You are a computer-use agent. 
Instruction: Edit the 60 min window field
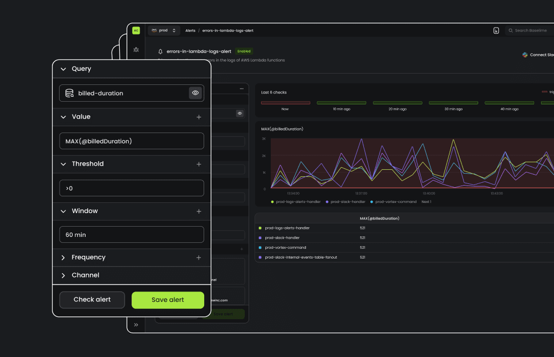pos(132,235)
